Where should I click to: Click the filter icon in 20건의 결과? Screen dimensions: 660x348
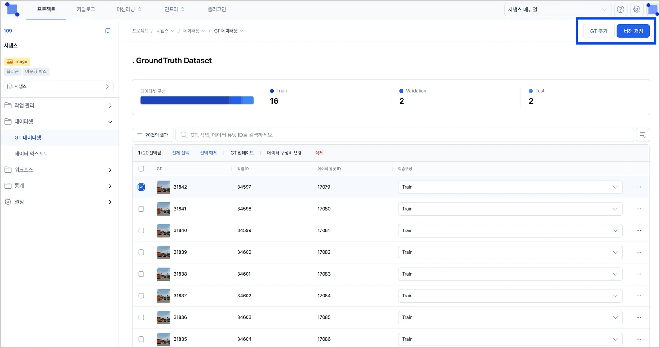140,135
